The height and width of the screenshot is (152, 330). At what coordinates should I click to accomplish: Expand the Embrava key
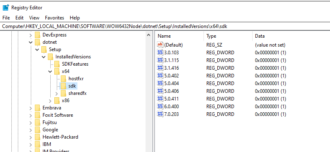coord(31,108)
